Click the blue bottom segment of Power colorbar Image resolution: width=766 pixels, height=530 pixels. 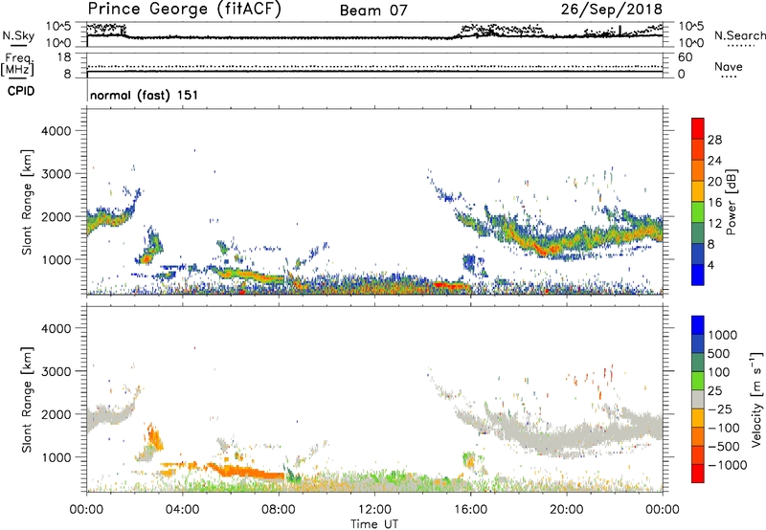[698, 275]
